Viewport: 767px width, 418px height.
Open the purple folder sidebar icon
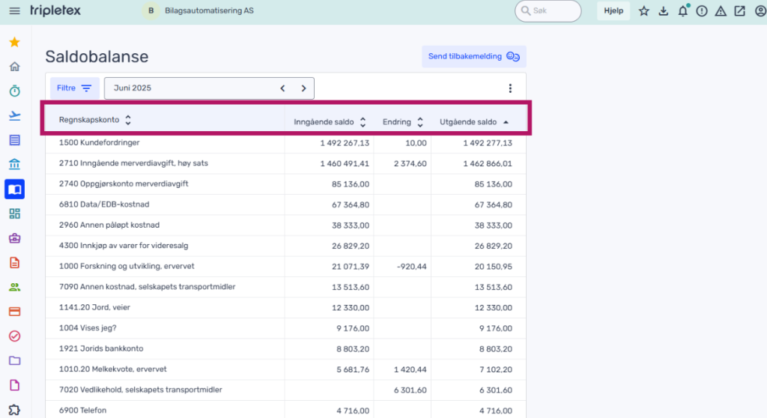[x=15, y=361]
